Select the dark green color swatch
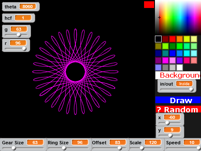This screenshot has width=201, height=151. pyautogui.click(x=173, y=46)
